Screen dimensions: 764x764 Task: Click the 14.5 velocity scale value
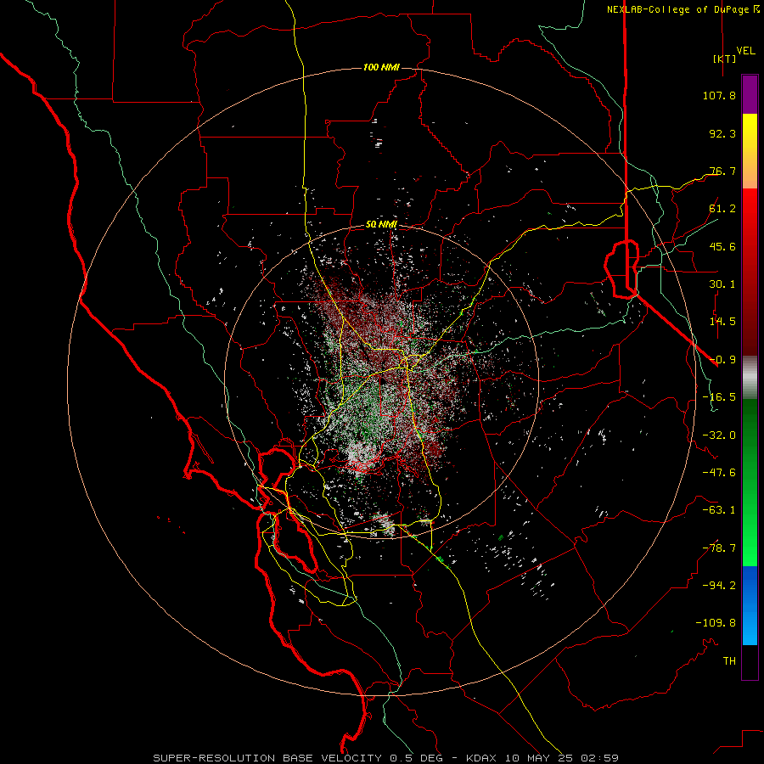(x=722, y=322)
